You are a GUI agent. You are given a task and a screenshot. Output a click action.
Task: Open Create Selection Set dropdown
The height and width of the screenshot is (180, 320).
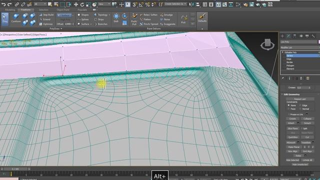click(x=175, y=4)
